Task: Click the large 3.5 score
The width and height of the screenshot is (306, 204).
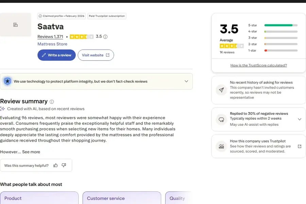Action: [x=229, y=29]
